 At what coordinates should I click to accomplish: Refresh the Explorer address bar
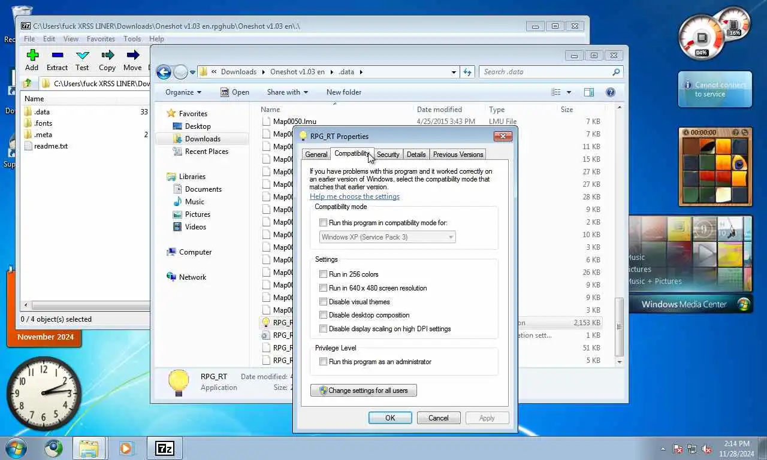(467, 72)
